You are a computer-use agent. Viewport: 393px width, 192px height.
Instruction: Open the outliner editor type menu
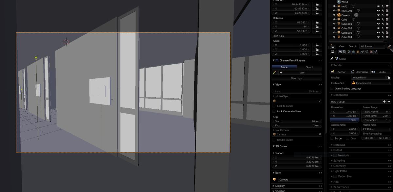[x=333, y=46]
